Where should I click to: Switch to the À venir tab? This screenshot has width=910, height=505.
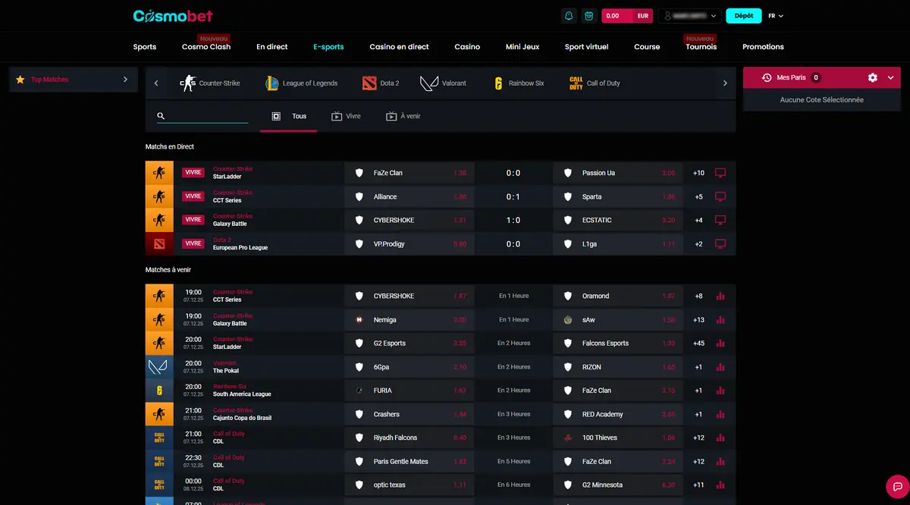point(403,116)
